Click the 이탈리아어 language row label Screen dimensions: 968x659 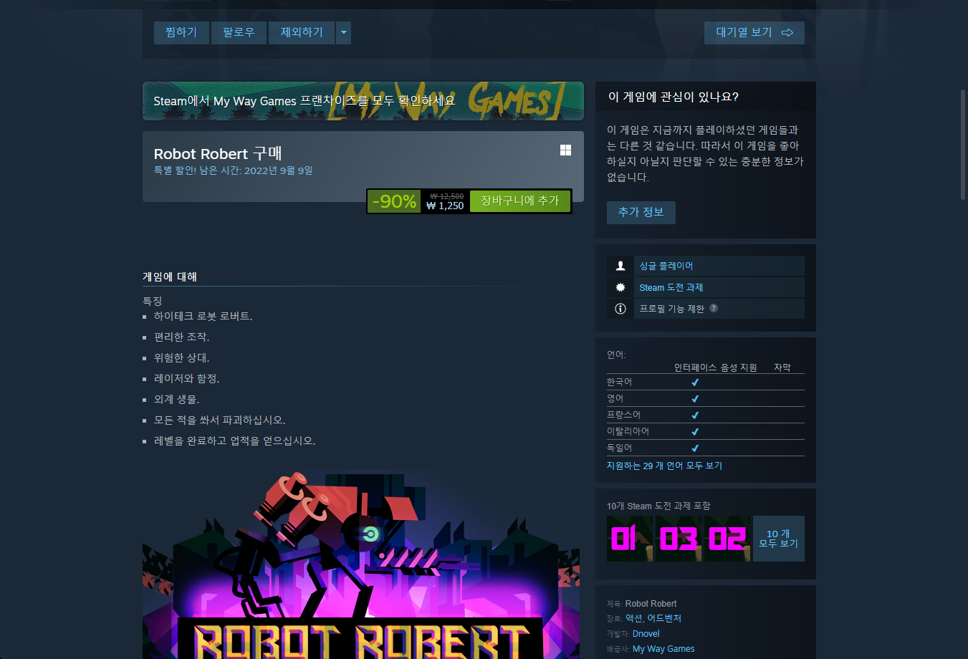pyautogui.click(x=628, y=431)
